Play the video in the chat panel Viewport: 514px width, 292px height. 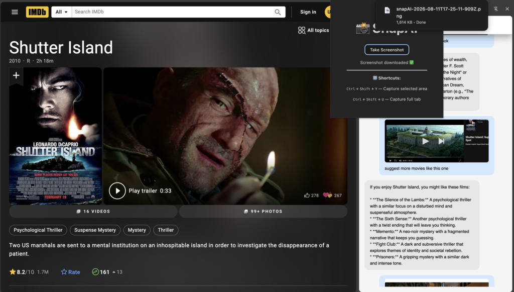tap(425, 141)
